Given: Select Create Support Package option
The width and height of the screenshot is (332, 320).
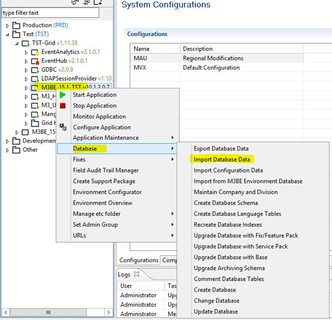Looking at the screenshot, I should tap(104, 181).
